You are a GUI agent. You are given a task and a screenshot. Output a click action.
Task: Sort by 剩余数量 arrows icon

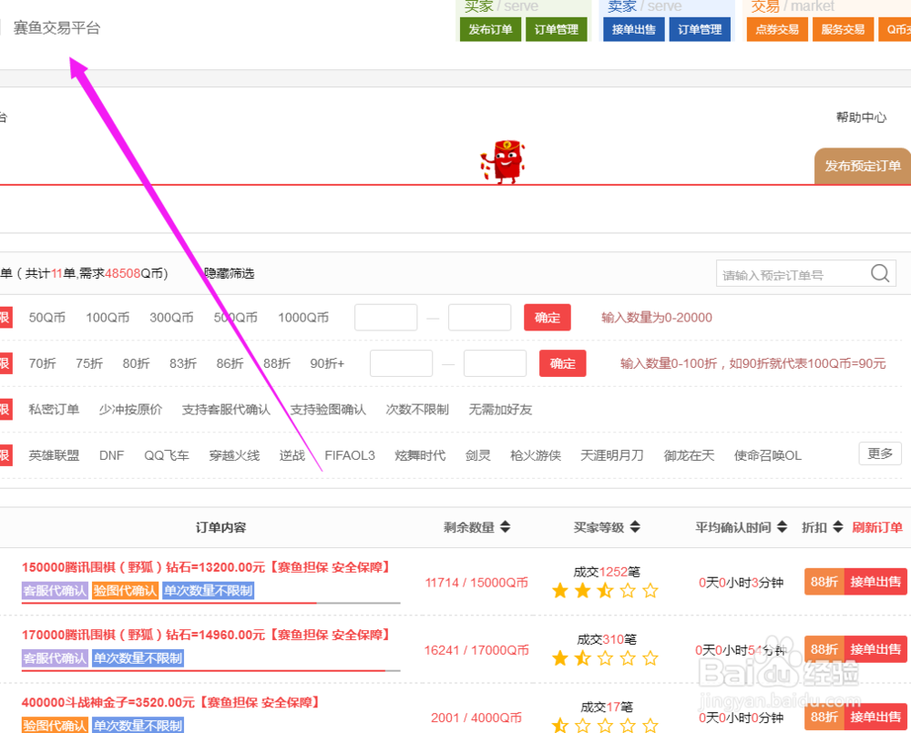coord(505,527)
